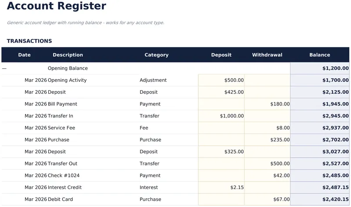This screenshot has height=207, width=351.
Task: Click the Withdrawal column header
Action: [x=267, y=55]
